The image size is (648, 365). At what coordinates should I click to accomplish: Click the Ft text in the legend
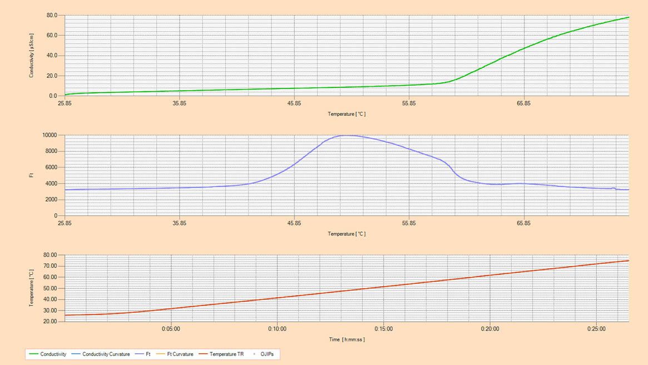point(148,354)
